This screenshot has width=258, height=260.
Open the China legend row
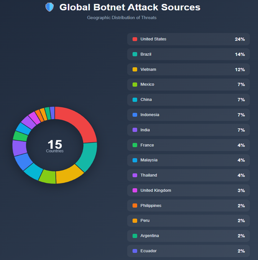[189, 99]
